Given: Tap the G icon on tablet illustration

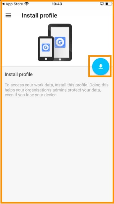Looking at the screenshot, I should tap(60, 42).
